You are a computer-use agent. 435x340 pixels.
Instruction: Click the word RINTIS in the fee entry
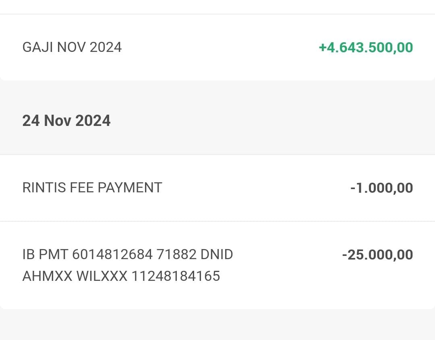pyautogui.click(x=44, y=188)
